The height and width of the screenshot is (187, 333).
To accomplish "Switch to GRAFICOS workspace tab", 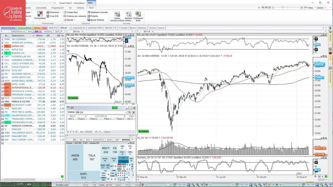I will click(x=53, y=28).
